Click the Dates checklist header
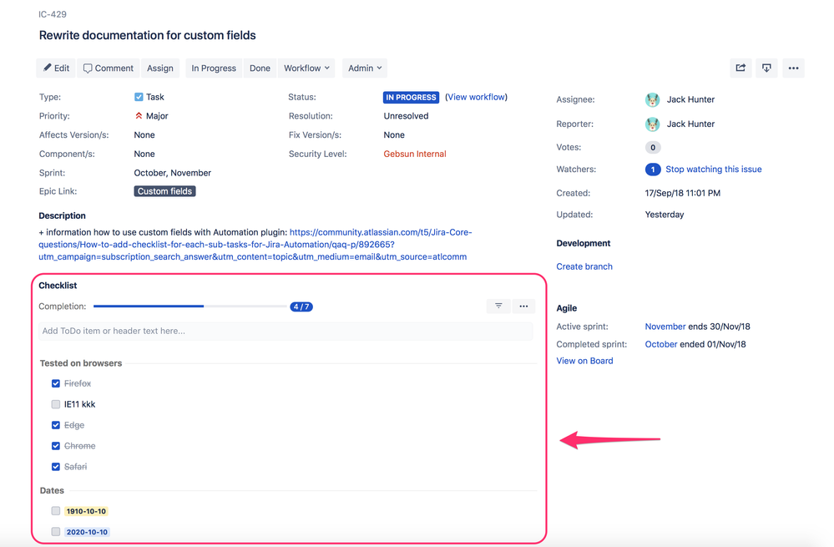The image size is (834, 547). click(52, 490)
